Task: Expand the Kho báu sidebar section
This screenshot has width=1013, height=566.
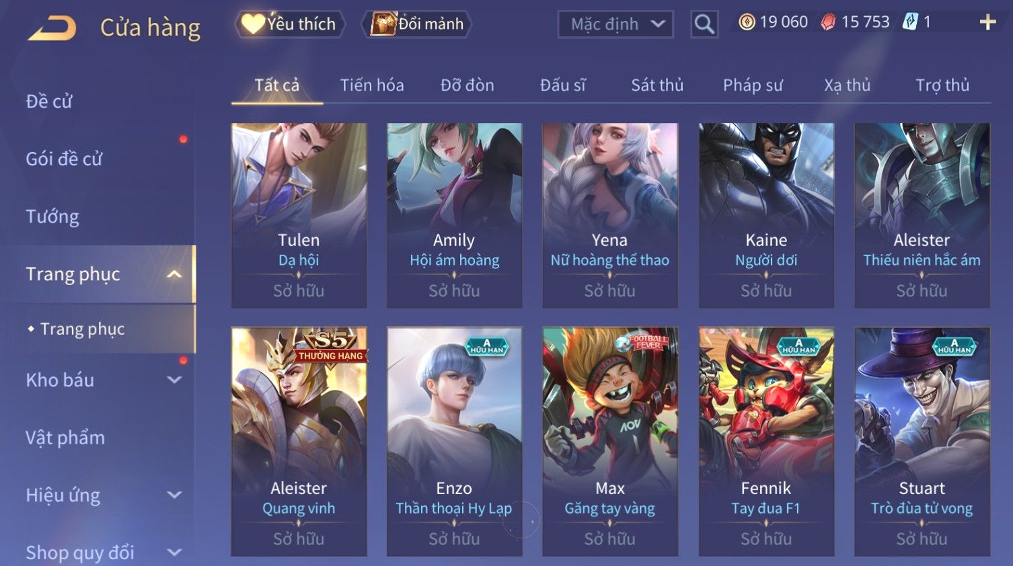Action: [x=174, y=380]
